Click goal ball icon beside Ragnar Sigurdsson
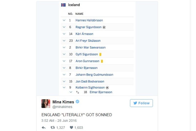 click(104, 27)
